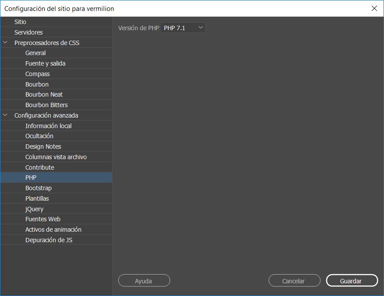Select the Design Notes category
Image resolution: width=384 pixels, height=296 pixels.
[x=43, y=146]
